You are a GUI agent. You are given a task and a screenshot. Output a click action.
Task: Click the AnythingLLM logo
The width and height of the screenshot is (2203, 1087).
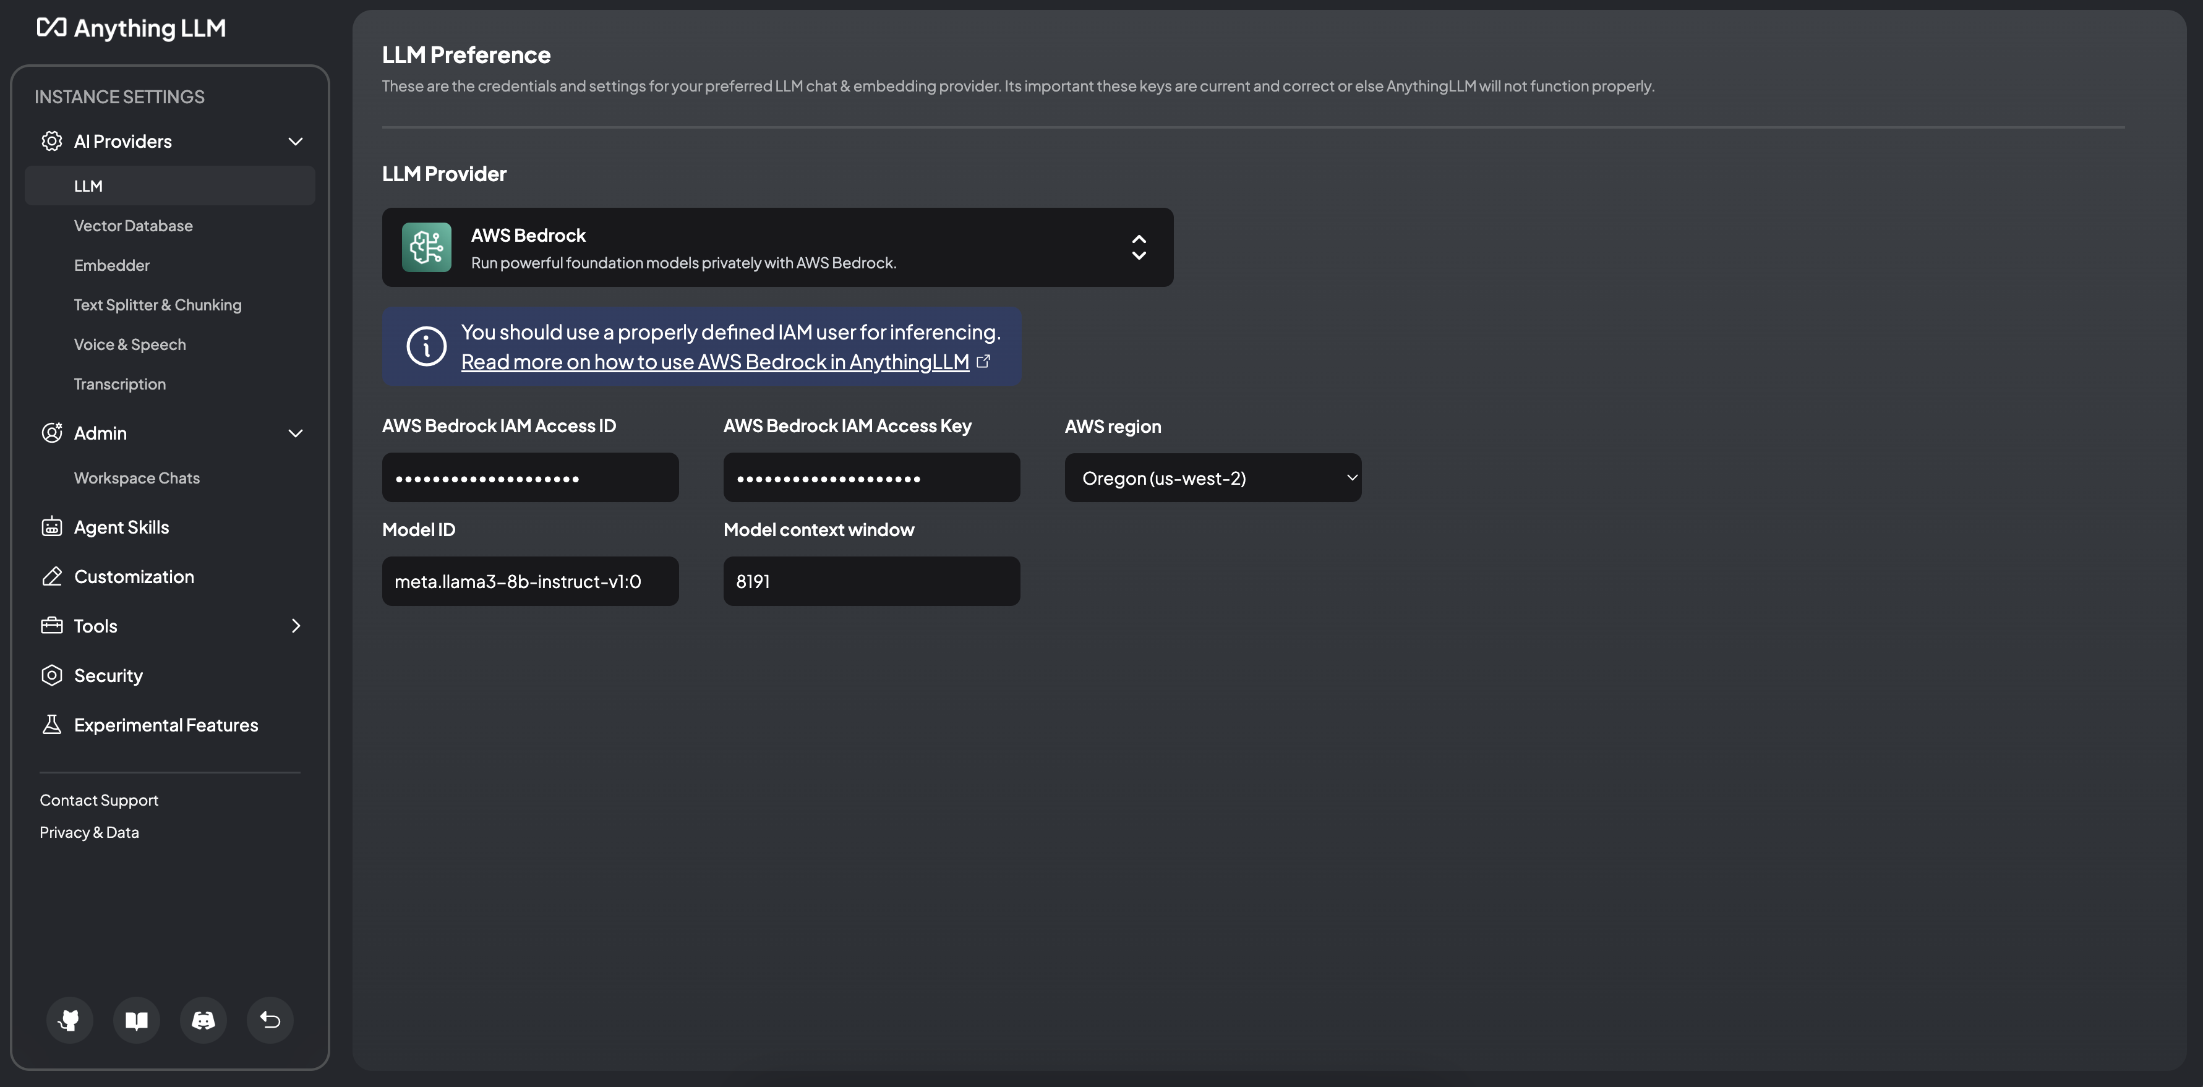click(x=131, y=28)
